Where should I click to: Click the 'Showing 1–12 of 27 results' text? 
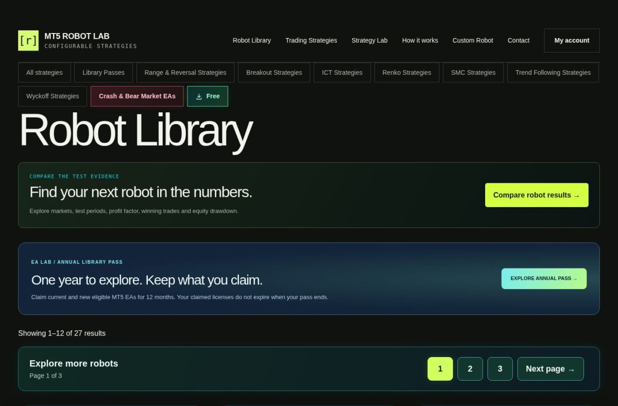[62, 333]
